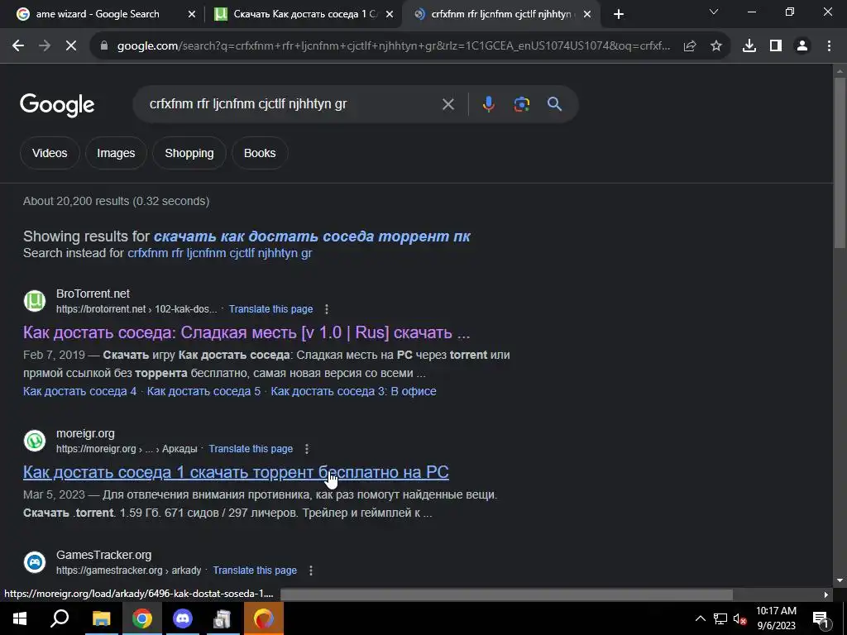
Task: Open Windows taskbar search
Action: pos(60,618)
